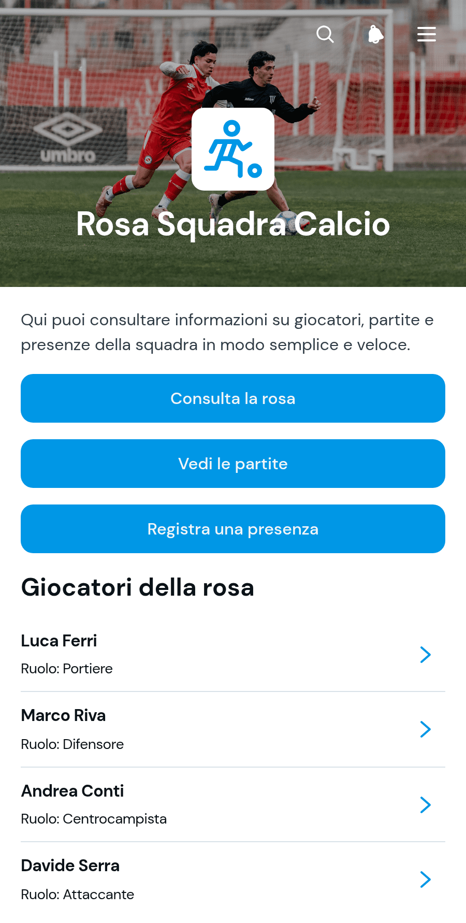Expand Marco Riva's chevron arrow
Screen dimensions: 466x923
pos(426,729)
